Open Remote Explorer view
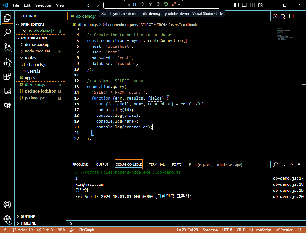The image size is (306, 233). coord(7,91)
